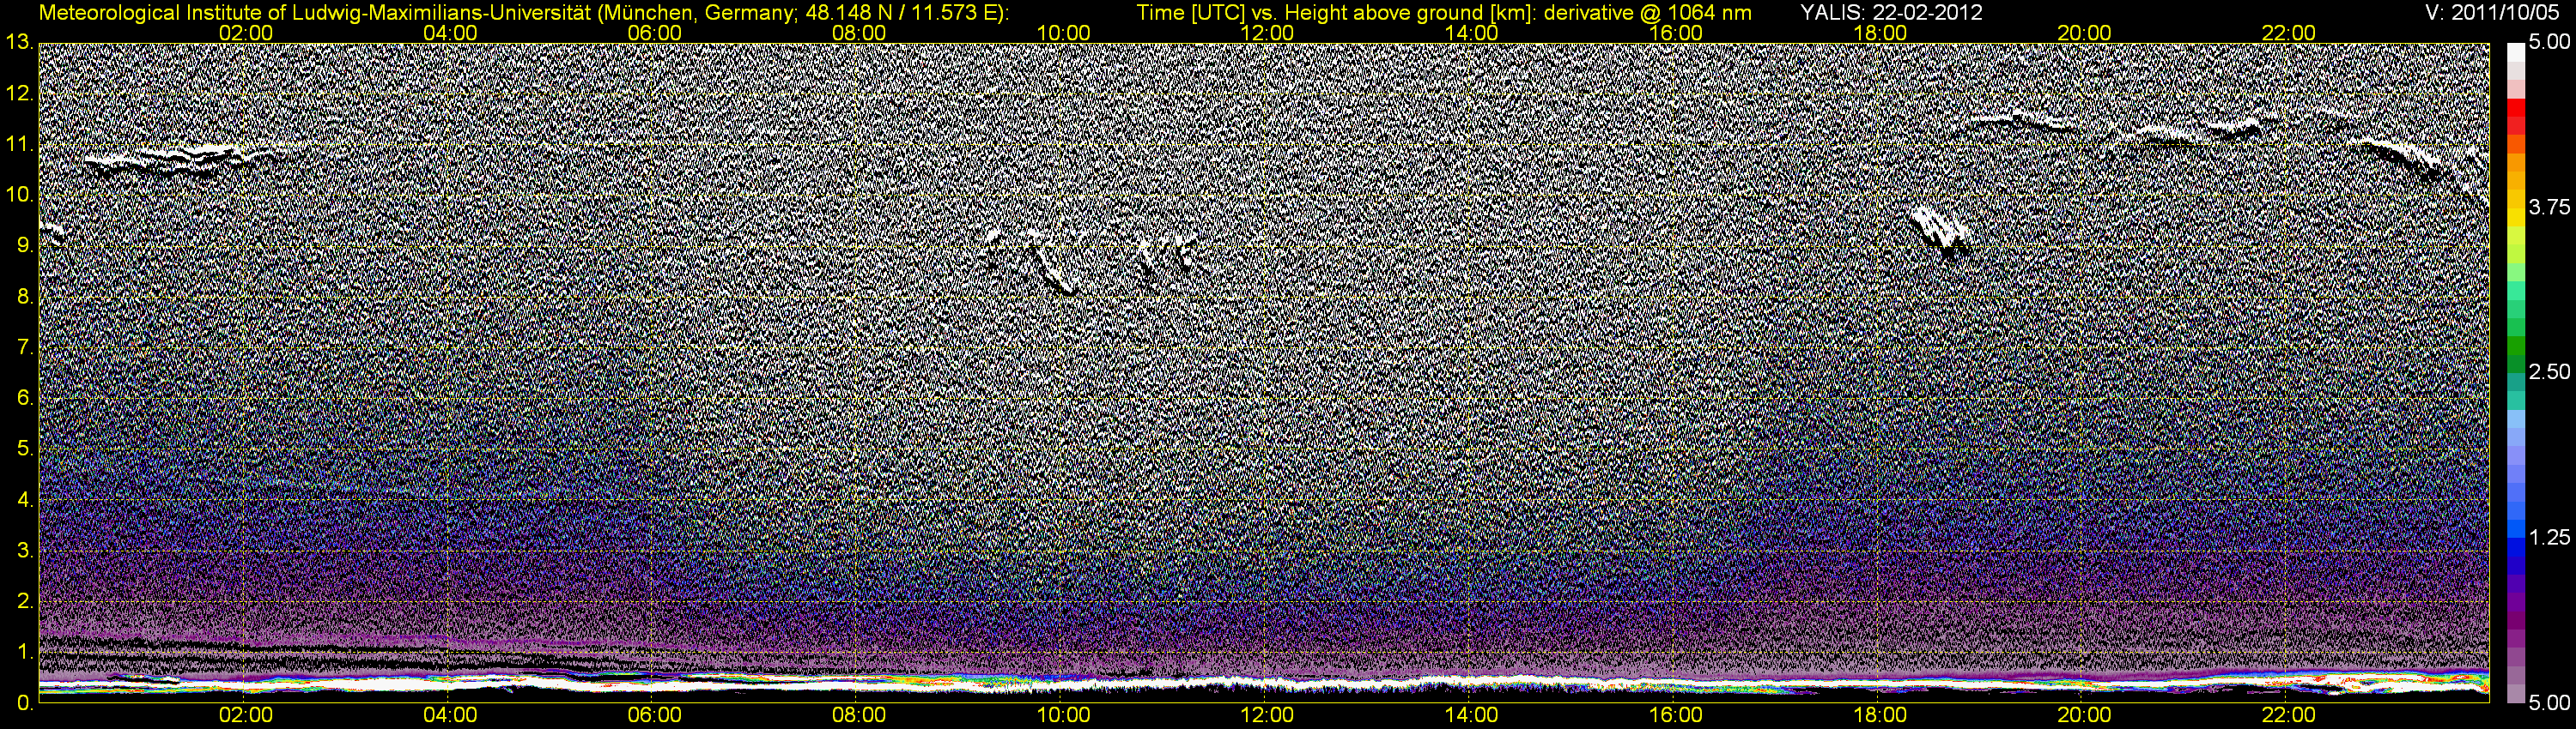Select the 0 km height axis label
Screen dimensions: 2576x729
(x=23, y=703)
